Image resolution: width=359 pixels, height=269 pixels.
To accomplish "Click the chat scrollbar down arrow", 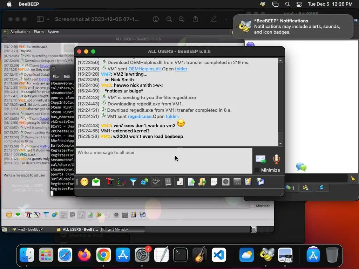I will click(x=280, y=144).
